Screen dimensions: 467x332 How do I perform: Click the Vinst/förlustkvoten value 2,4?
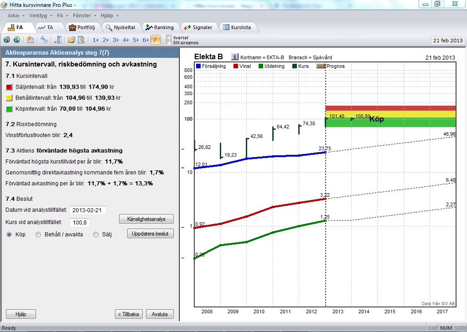pyautogui.click(x=68, y=135)
